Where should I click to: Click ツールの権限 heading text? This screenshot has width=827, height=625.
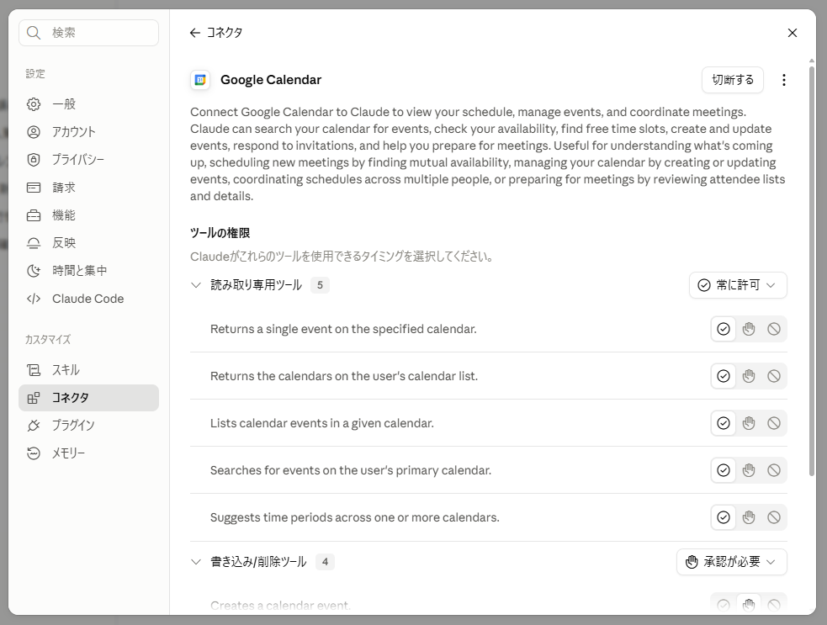[220, 233]
